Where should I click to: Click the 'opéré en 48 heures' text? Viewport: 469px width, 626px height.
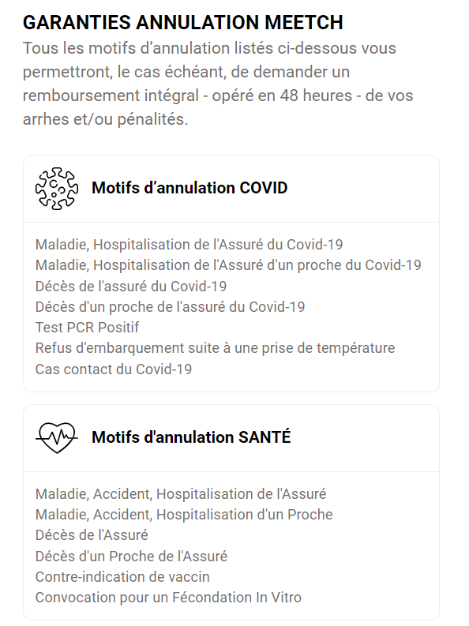[x=282, y=96]
